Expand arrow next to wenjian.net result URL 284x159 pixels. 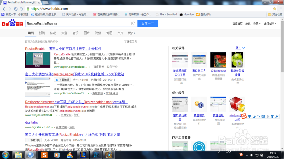click(57, 115)
